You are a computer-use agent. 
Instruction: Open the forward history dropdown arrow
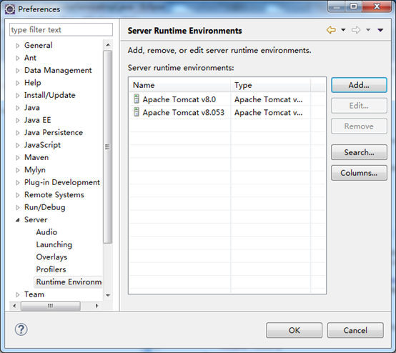click(368, 30)
